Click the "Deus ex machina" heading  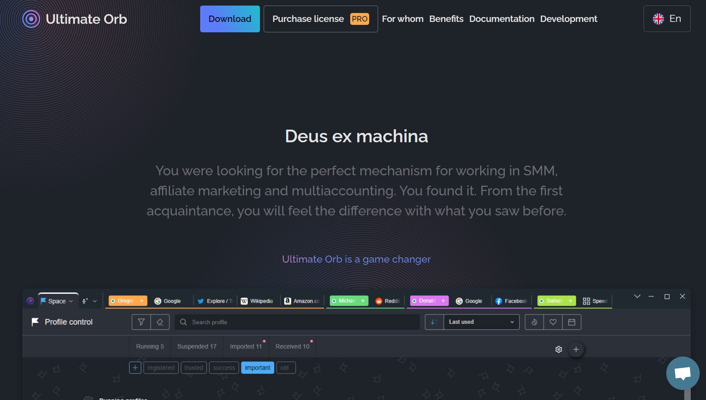point(357,136)
